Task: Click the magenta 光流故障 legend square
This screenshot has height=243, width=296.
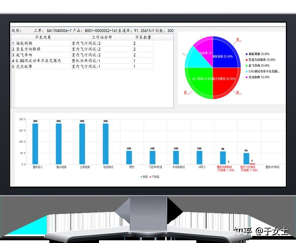Action: pos(247,77)
